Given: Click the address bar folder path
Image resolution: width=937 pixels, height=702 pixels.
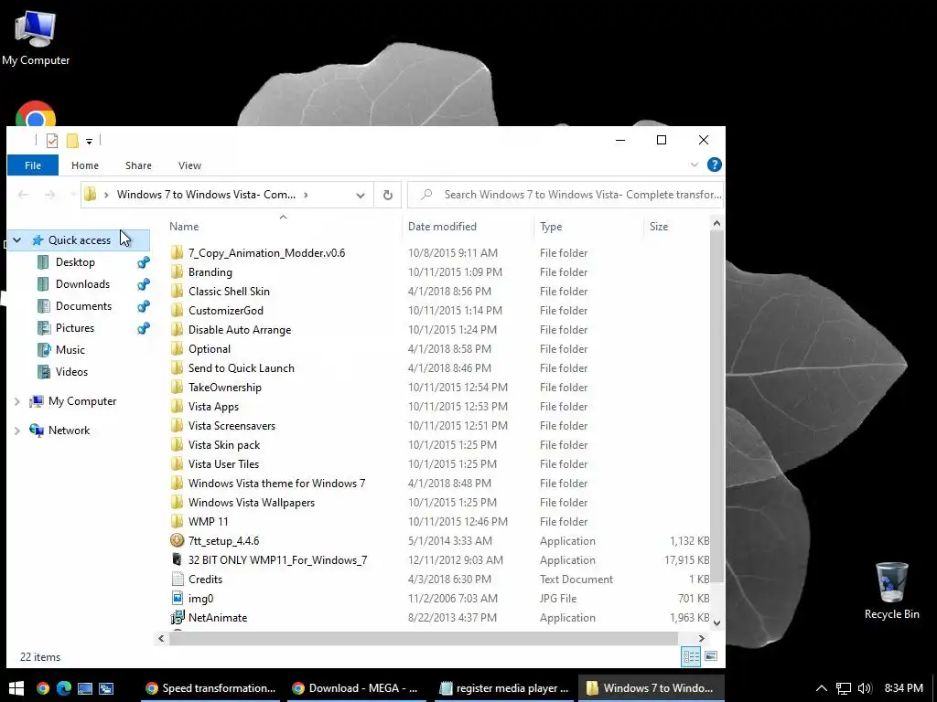Looking at the screenshot, I should (x=206, y=195).
